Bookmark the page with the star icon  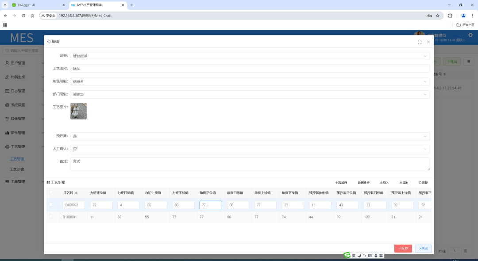[x=438, y=15]
